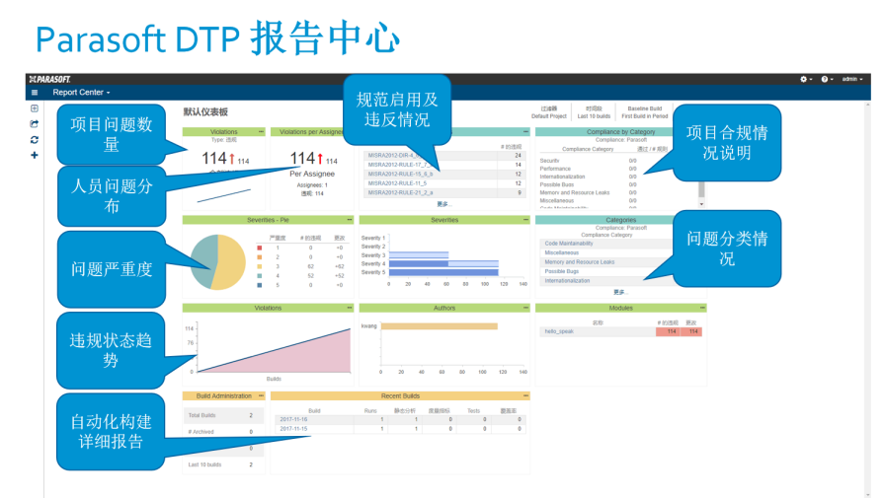
Task: Open Internationalization in Categories widget
Action: coord(567,281)
